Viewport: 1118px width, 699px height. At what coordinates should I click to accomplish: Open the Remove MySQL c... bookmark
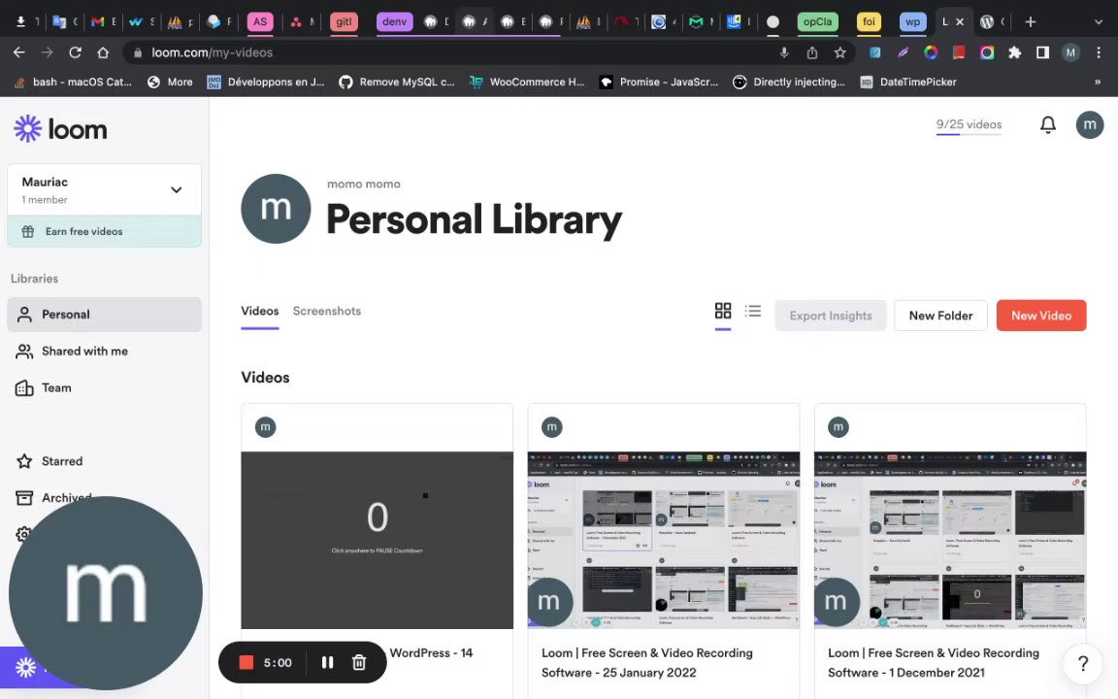[x=396, y=82]
